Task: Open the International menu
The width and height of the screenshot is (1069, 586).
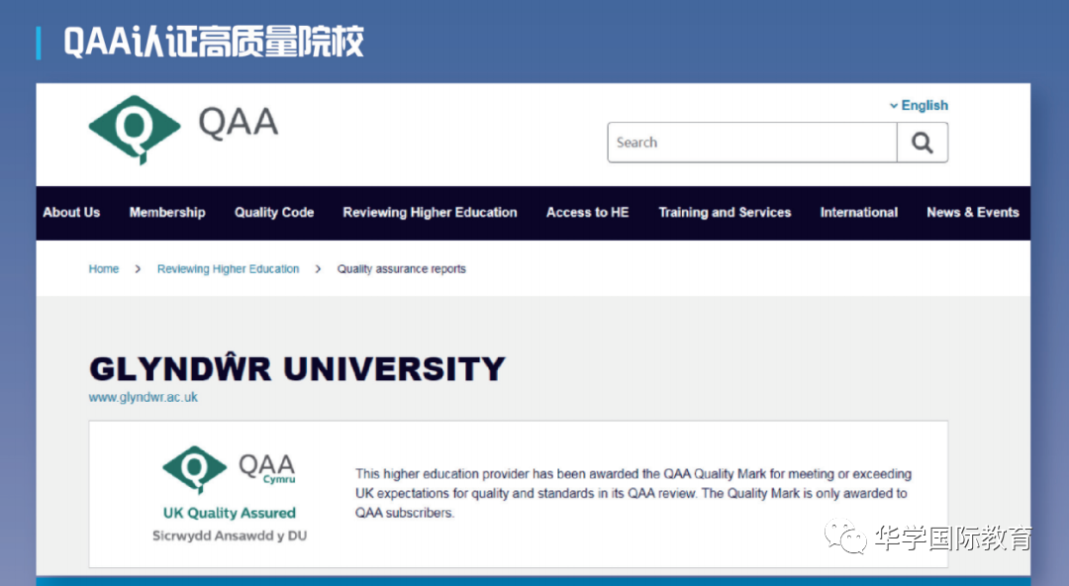Action: 858,212
